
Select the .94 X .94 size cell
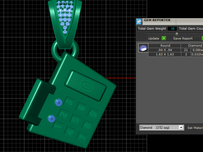[165, 50]
